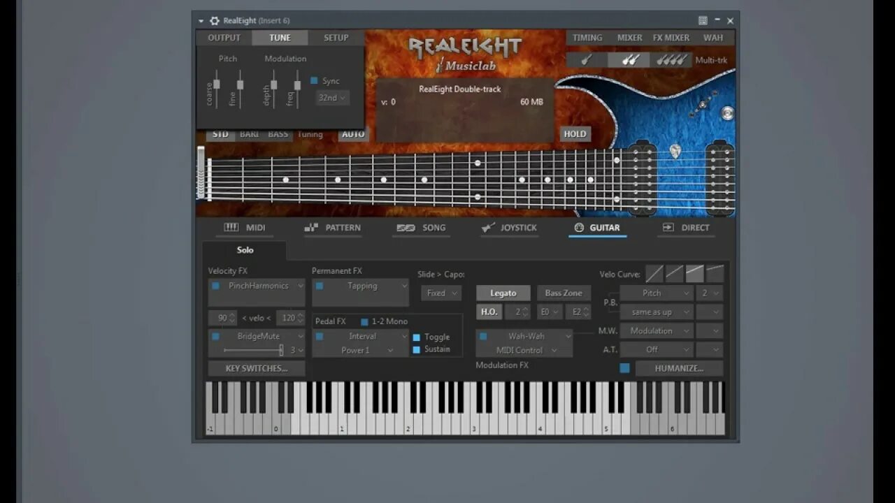
Task: Select the BARI tuning option
Action: 249,134
